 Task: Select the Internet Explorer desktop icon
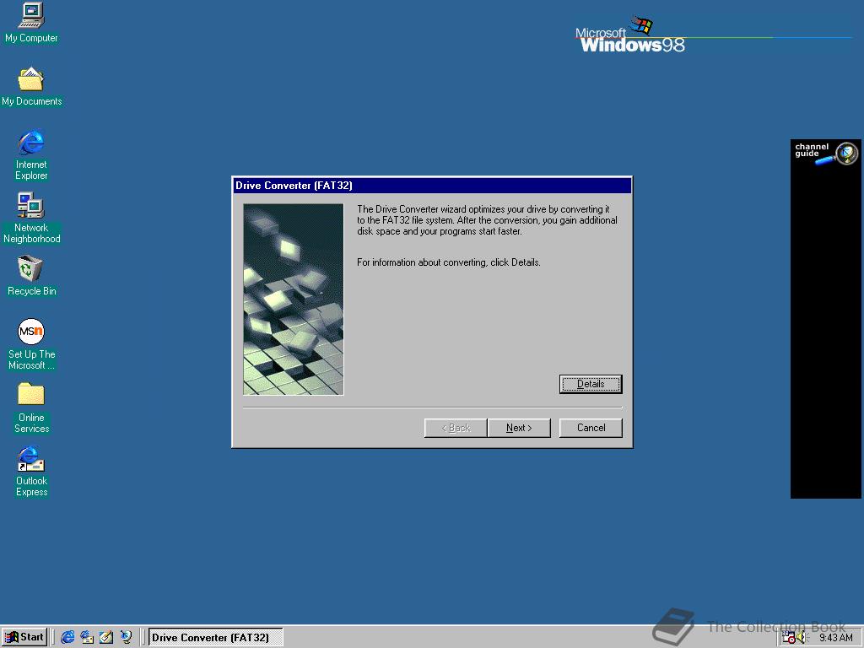point(31,155)
